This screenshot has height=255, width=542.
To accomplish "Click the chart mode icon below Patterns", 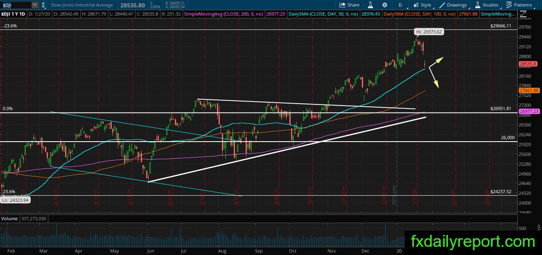I will click(x=523, y=14).
